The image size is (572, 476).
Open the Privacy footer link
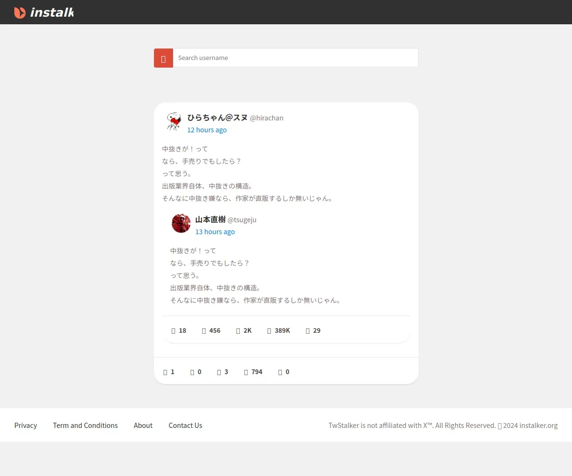click(26, 426)
